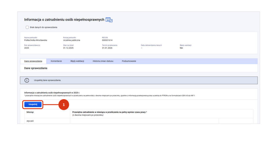Image resolution: width=277 pixels, height=155 pixels.
Task: Click the 'Uzupełnij dane sprawozdania.' banner message
Action: coord(47,80)
